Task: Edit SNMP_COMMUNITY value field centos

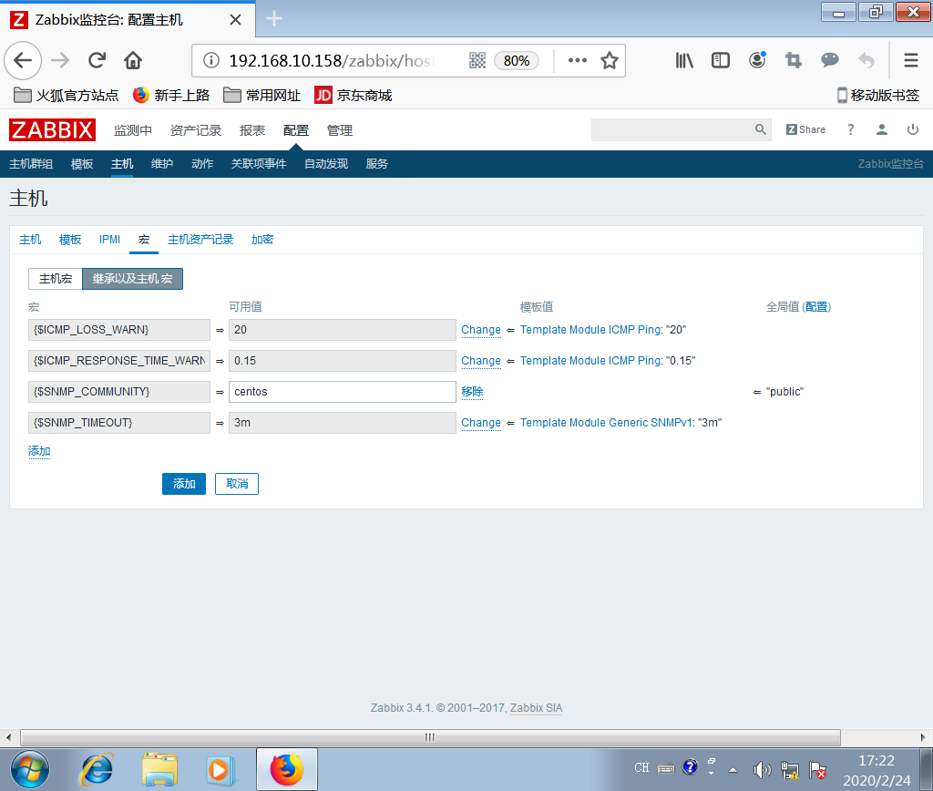Action: [343, 392]
